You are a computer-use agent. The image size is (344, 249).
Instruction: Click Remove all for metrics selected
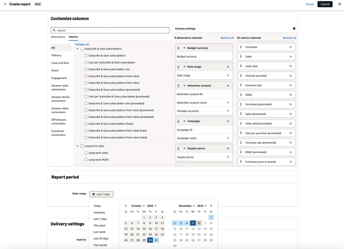tap(289, 38)
